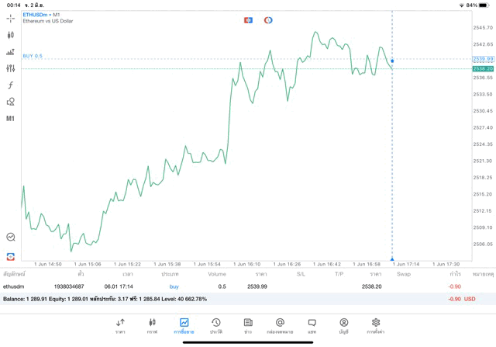Open chart settings sliders icon
Screen dimensions: 496x347
pos(11,68)
